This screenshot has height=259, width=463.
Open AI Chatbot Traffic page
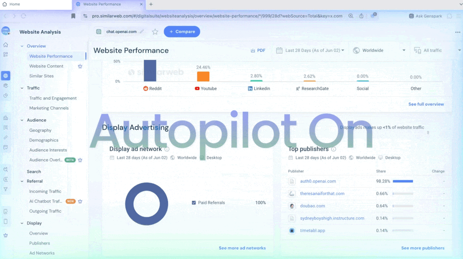point(46,201)
